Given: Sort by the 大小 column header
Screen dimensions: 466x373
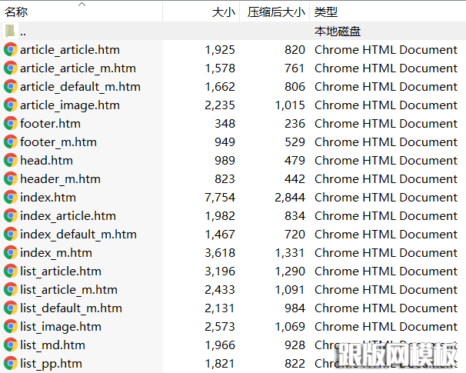Looking at the screenshot, I should [x=223, y=12].
